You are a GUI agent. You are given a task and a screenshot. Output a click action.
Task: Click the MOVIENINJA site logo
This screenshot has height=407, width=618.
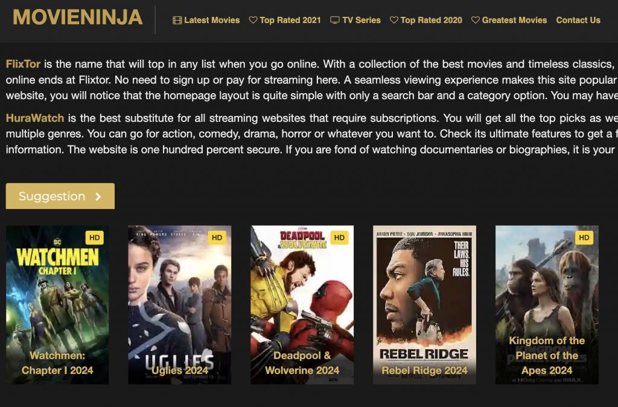point(78,18)
